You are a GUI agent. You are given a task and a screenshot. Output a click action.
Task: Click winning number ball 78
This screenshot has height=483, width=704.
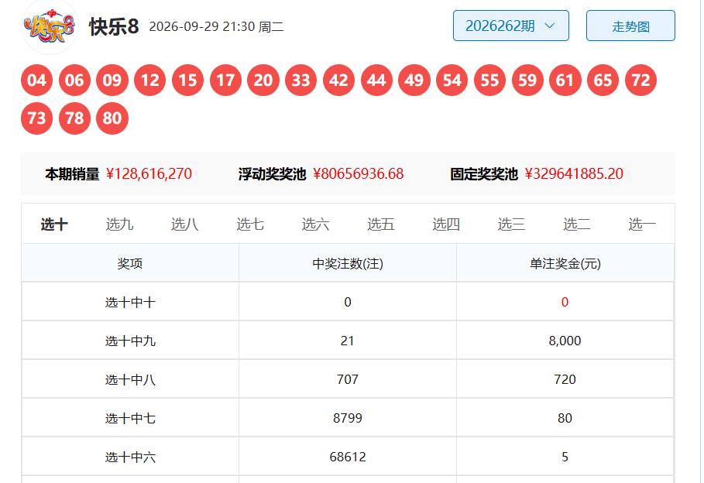click(x=74, y=118)
